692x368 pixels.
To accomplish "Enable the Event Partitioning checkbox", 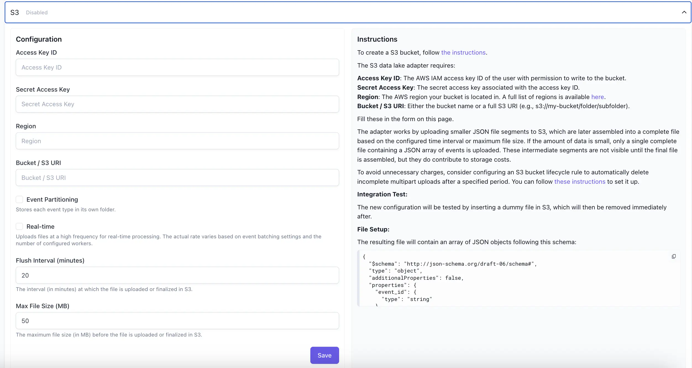I will 19,199.
